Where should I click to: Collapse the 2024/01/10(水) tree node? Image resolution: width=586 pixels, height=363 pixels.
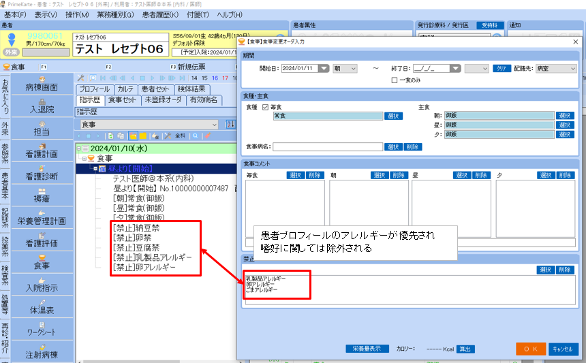click(x=79, y=148)
